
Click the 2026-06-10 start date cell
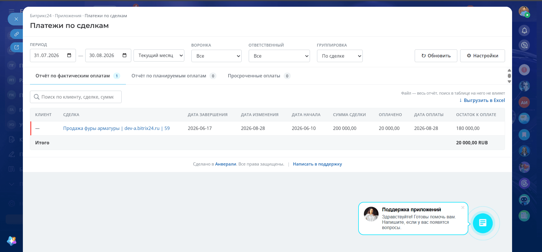[303, 128]
